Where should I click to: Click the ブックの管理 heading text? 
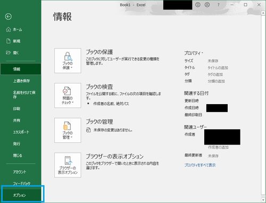coord(99,122)
